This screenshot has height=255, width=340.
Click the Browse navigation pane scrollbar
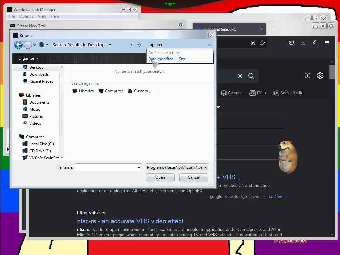(61, 104)
